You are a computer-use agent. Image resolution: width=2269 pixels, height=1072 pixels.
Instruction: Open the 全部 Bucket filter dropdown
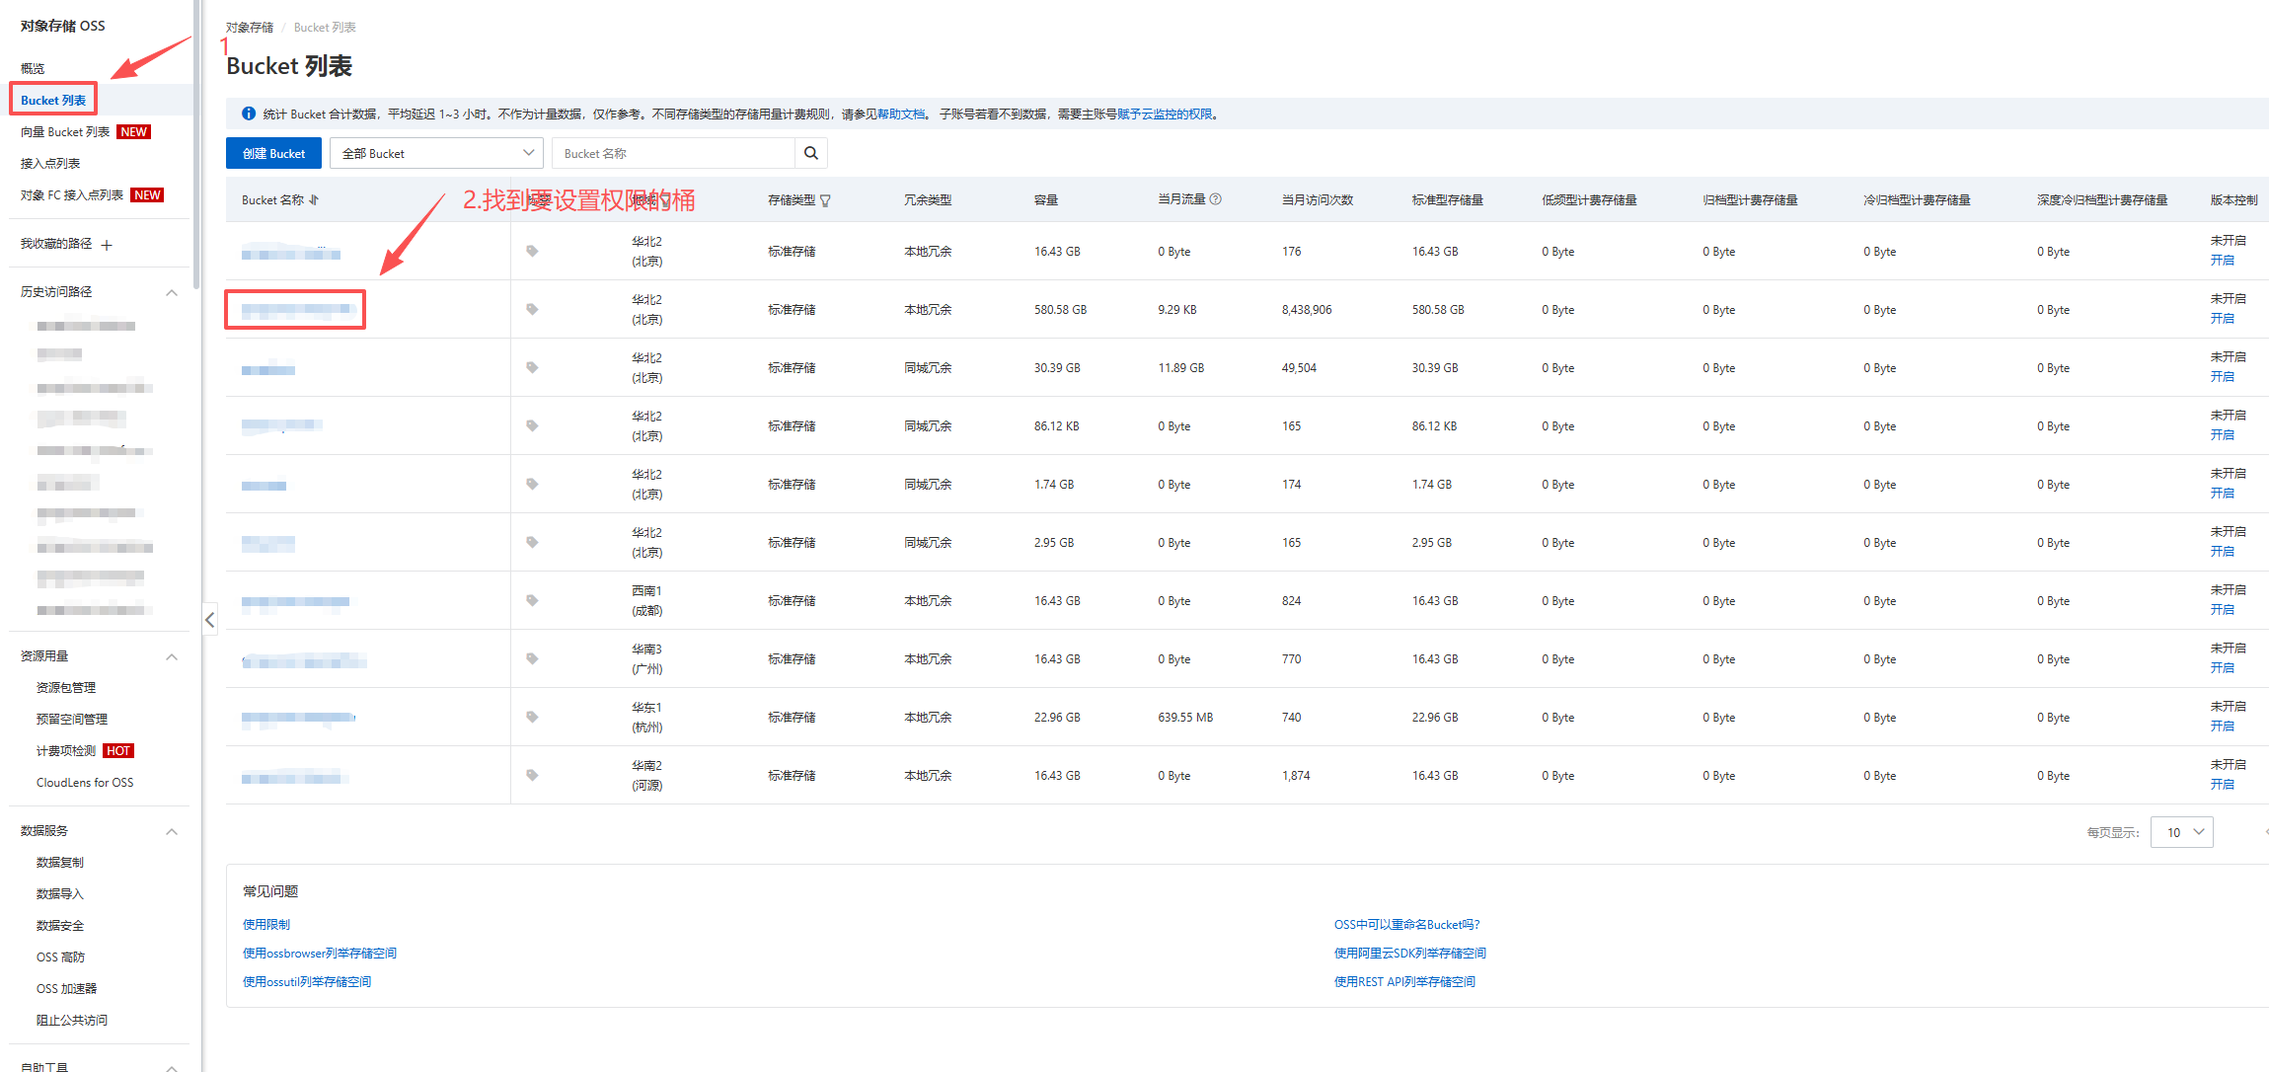(436, 153)
